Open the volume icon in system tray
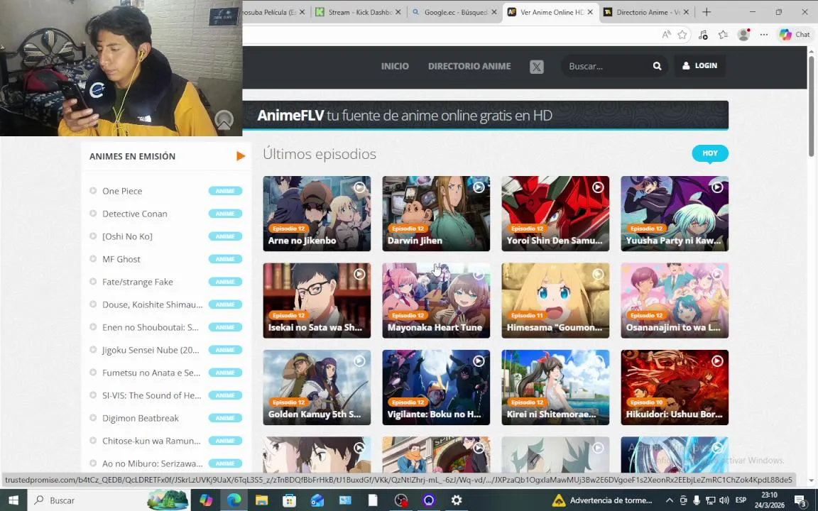Screen dimensions: 818x511 (x=724, y=500)
